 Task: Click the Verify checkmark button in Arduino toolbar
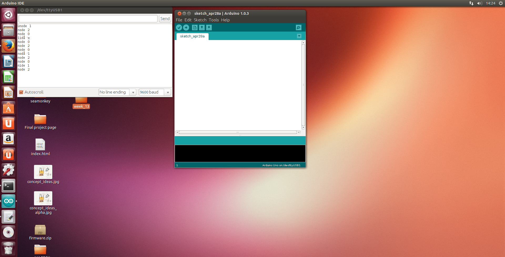(179, 28)
